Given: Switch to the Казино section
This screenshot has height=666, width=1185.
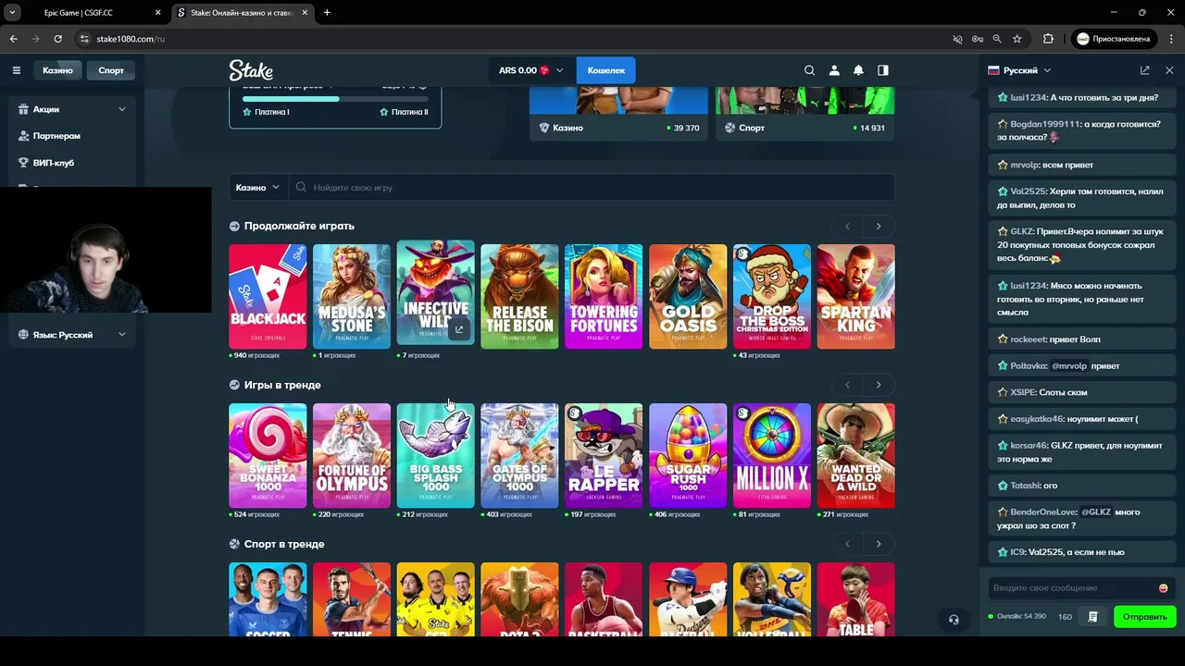Looking at the screenshot, I should point(57,70).
